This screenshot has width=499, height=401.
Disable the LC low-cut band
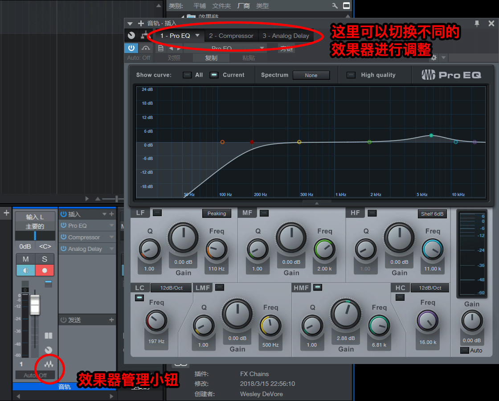139,298
